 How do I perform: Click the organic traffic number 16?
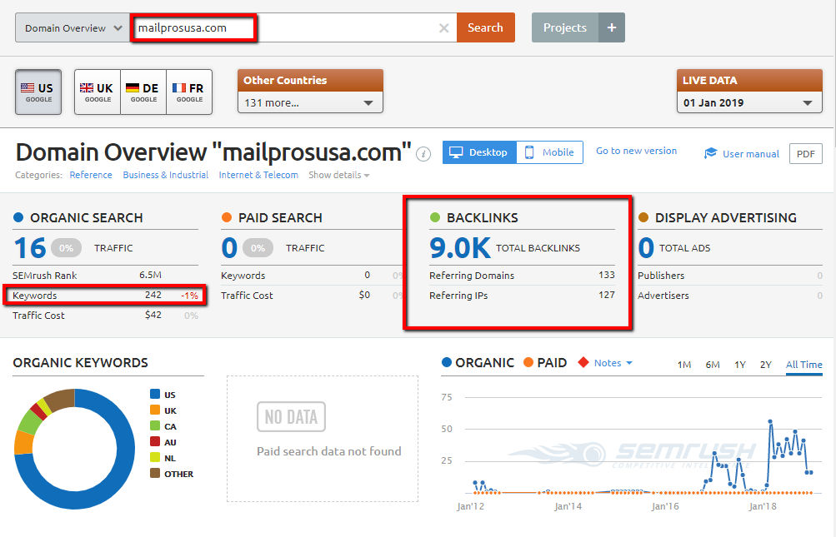(x=30, y=248)
